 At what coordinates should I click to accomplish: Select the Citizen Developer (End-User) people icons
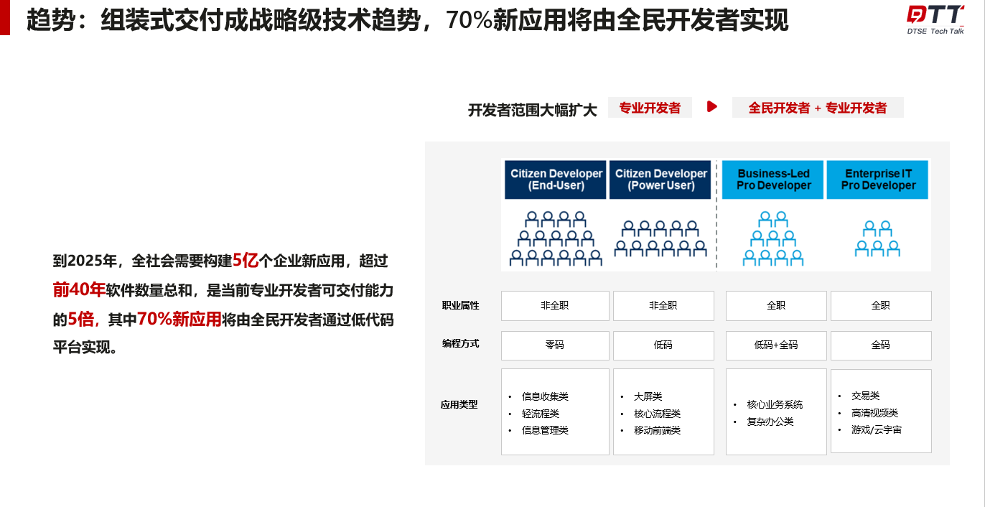point(555,236)
